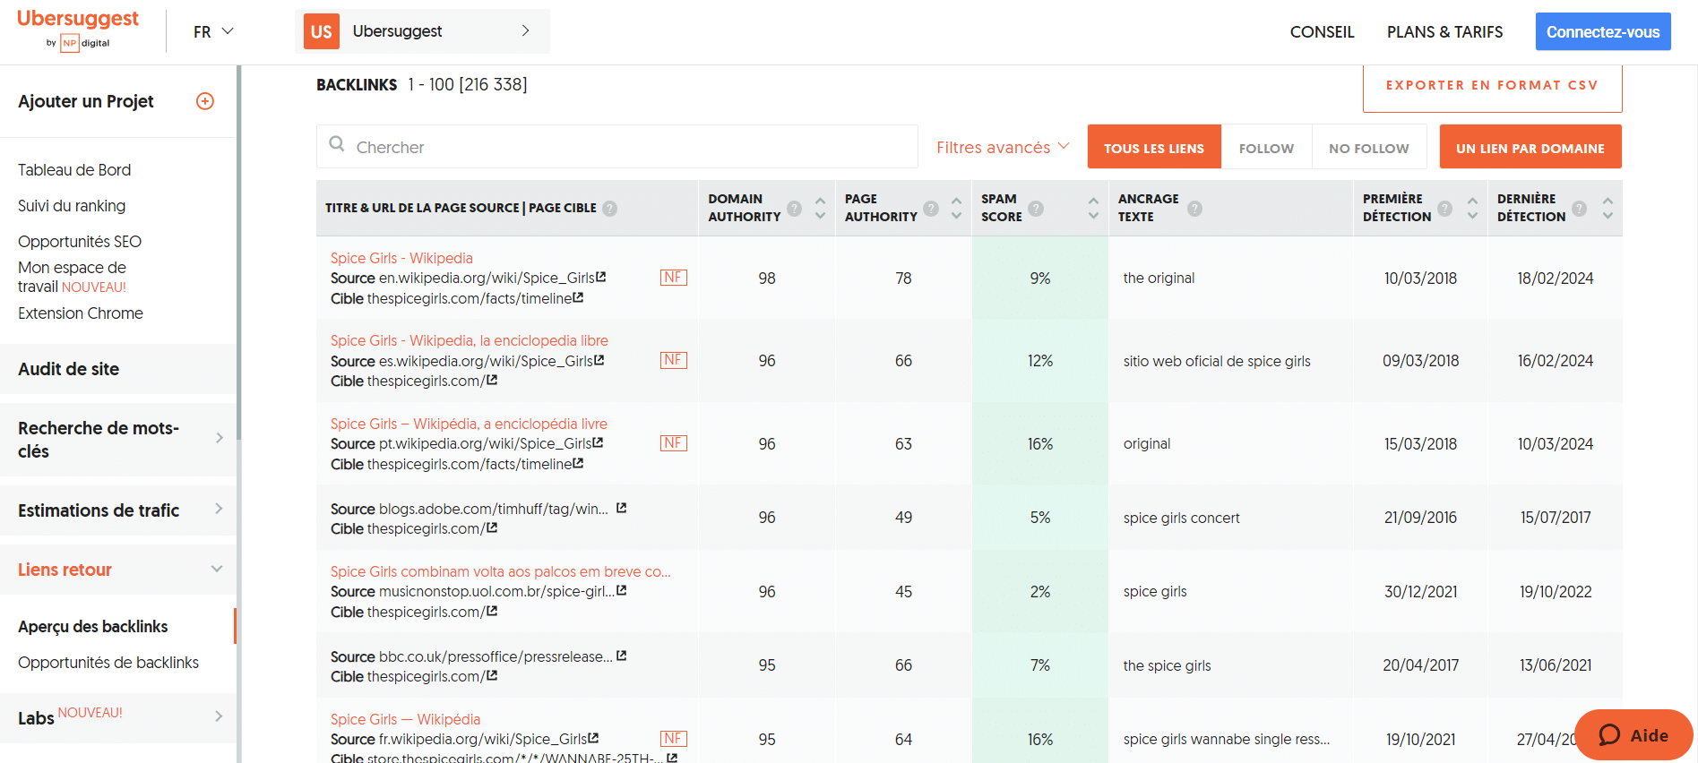Open Opportunités de backlinks
Viewport: 1698px width, 763px height.
click(108, 663)
